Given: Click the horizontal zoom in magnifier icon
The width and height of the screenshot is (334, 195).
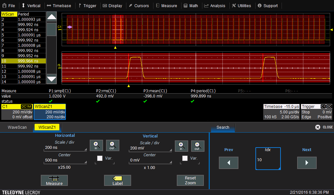Looking at the screenshot, I should [x=96, y=145].
